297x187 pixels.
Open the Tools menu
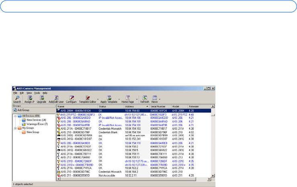(37, 92)
